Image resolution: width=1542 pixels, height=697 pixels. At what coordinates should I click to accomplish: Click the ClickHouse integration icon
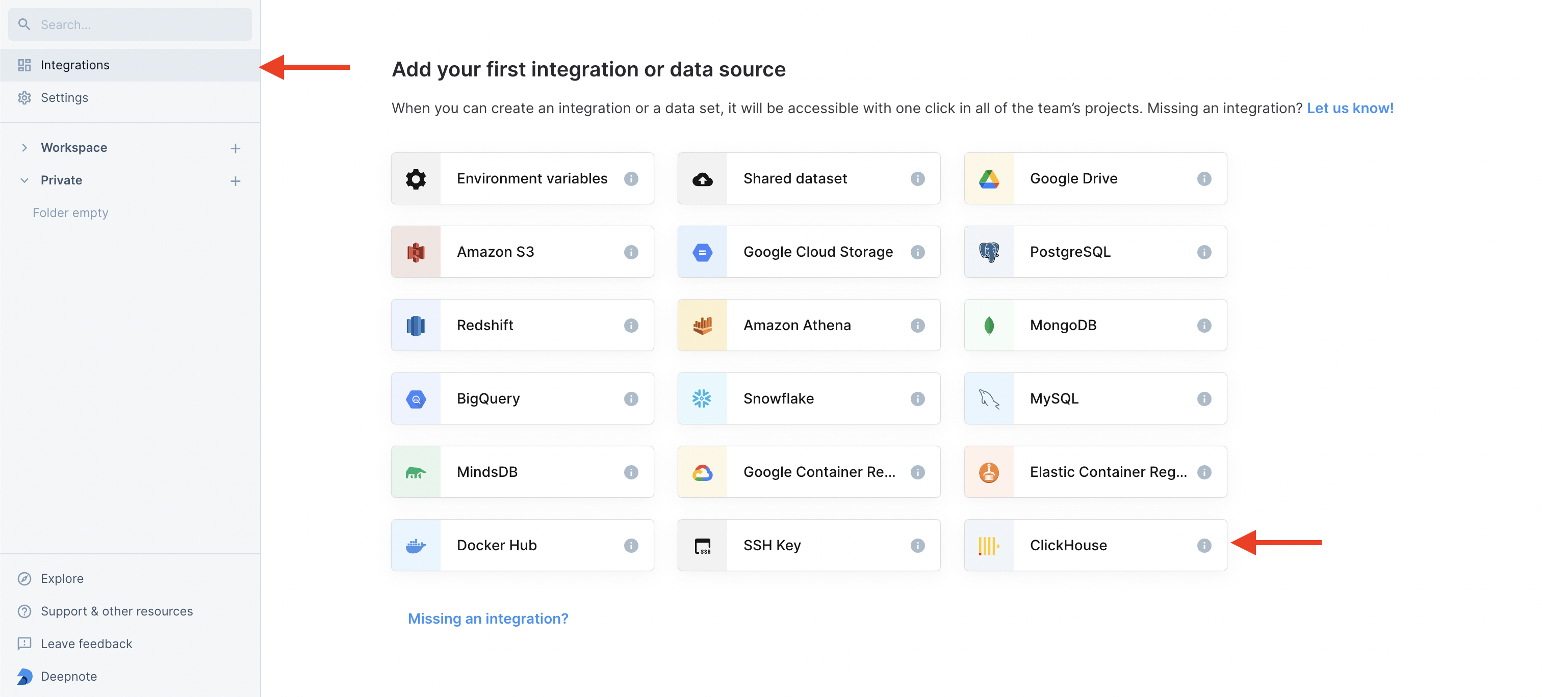point(988,545)
